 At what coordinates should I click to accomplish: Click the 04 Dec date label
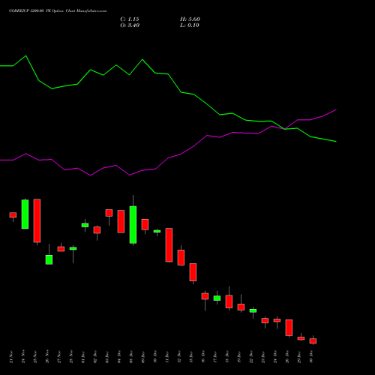pyautogui.click(x=119, y=357)
